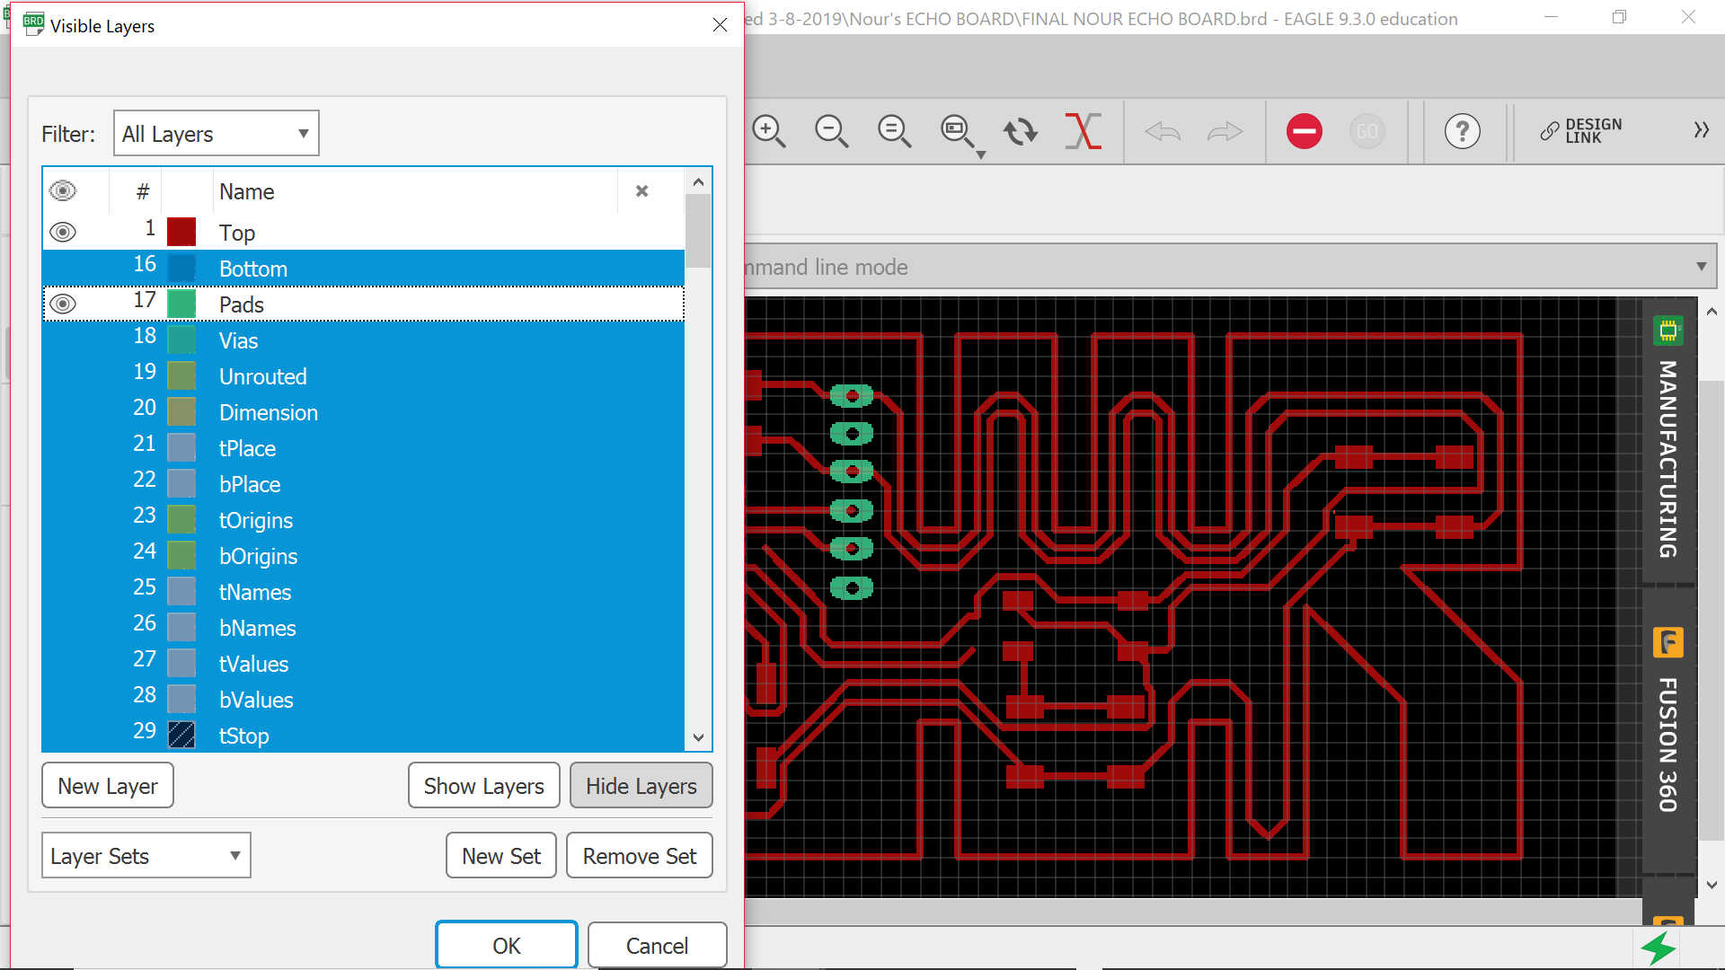Click the red X script icon
The width and height of the screenshot is (1725, 970).
[1083, 131]
